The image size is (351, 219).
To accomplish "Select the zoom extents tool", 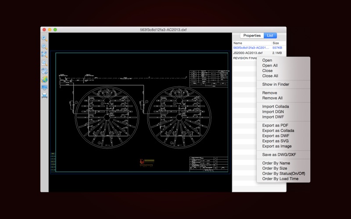I will 44,55.
